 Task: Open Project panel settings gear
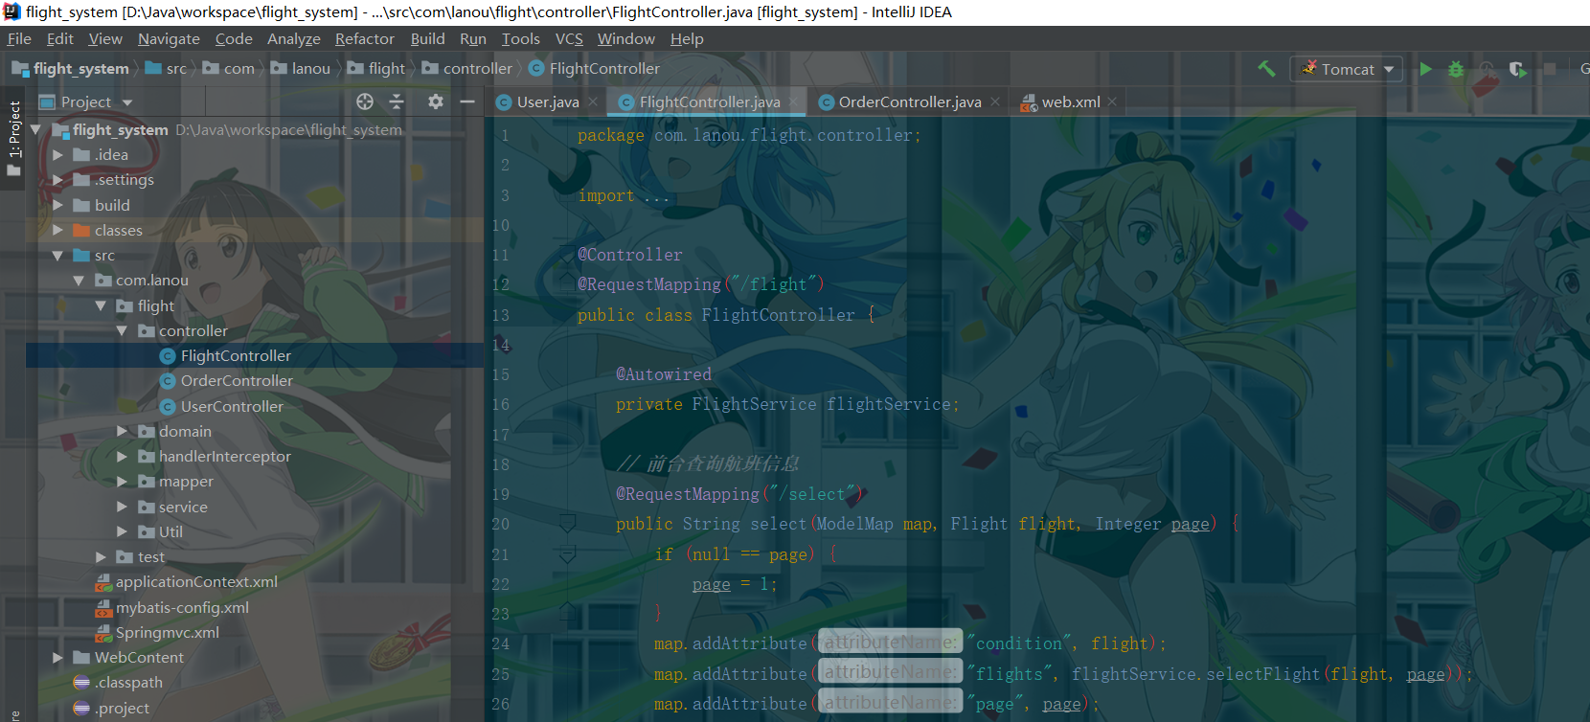(436, 102)
